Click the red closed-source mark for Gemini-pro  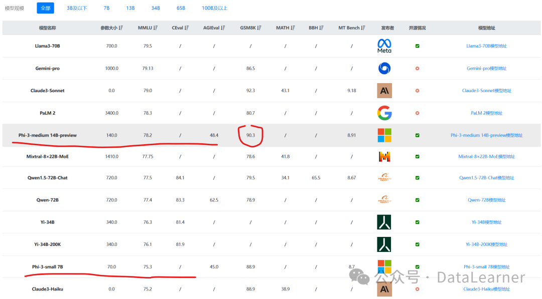tap(418, 69)
